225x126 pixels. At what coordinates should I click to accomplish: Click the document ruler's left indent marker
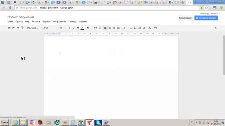pyautogui.click(x=60, y=34)
